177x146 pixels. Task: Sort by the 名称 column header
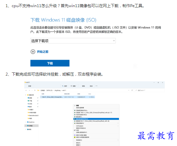pyautogui.click(x=43, y=94)
